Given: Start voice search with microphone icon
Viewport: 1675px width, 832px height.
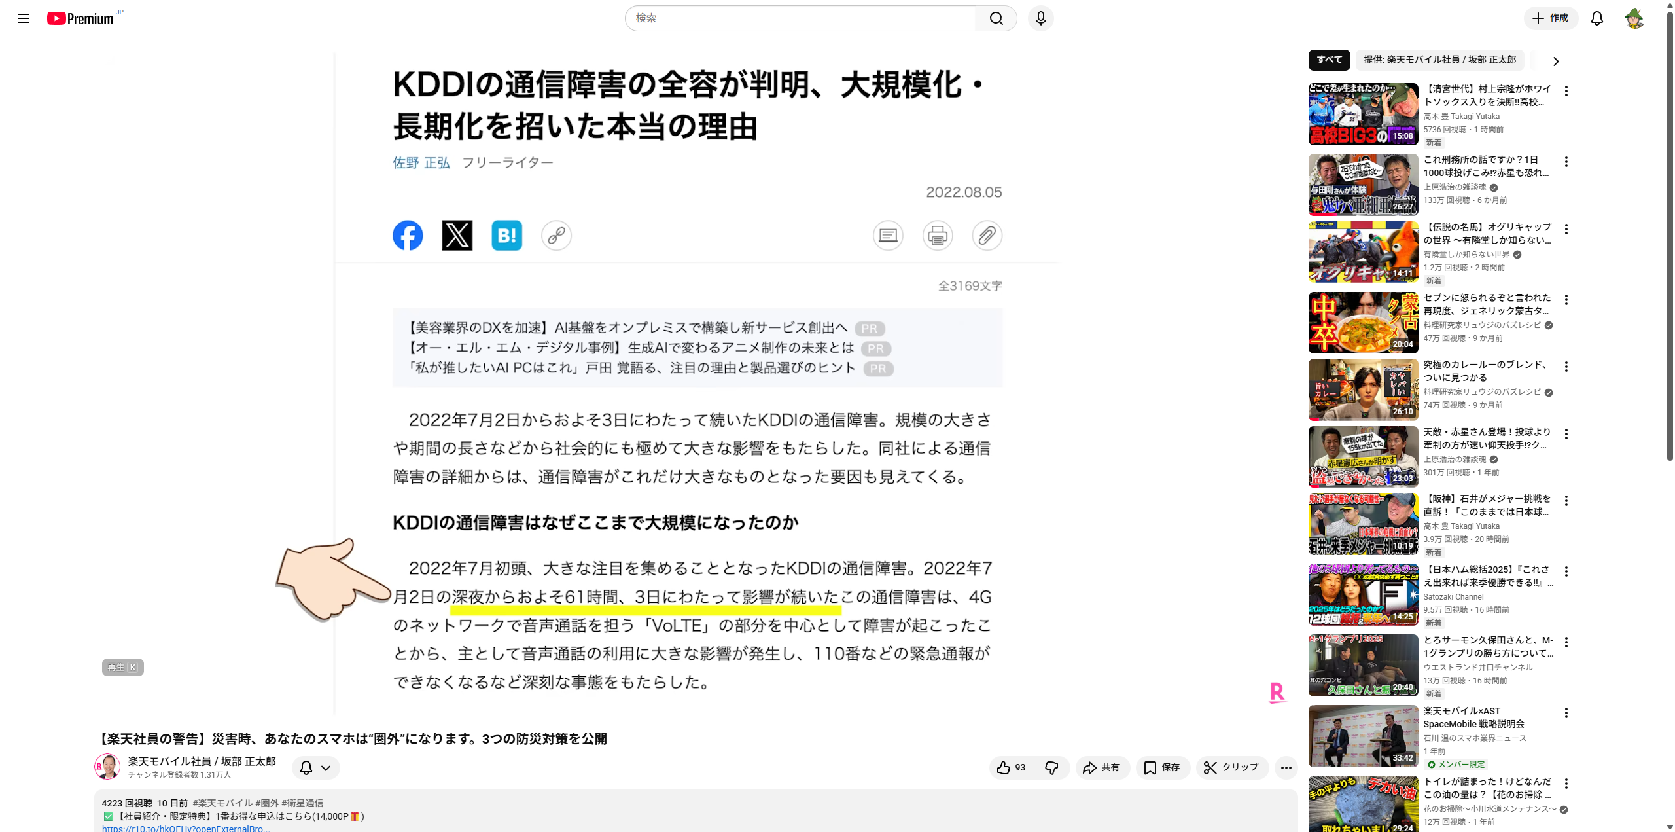Looking at the screenshot, I should (1040, 18).
